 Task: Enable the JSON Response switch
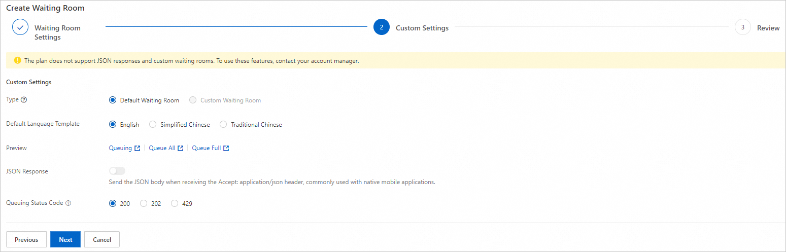point(117,171)
